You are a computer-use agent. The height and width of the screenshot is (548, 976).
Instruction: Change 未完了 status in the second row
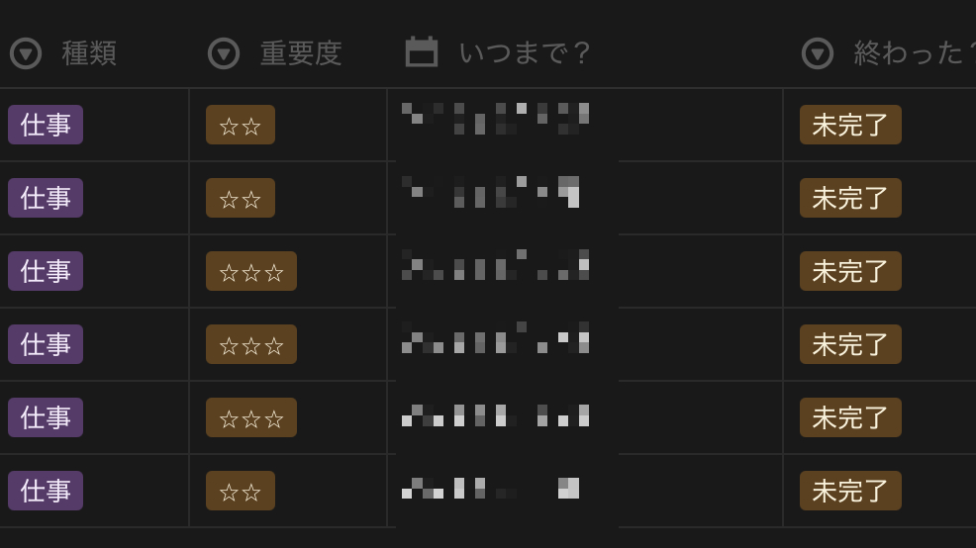point(850,198)
